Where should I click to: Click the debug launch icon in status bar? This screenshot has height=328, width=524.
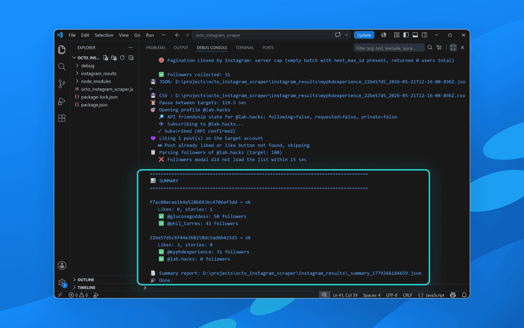96,295
